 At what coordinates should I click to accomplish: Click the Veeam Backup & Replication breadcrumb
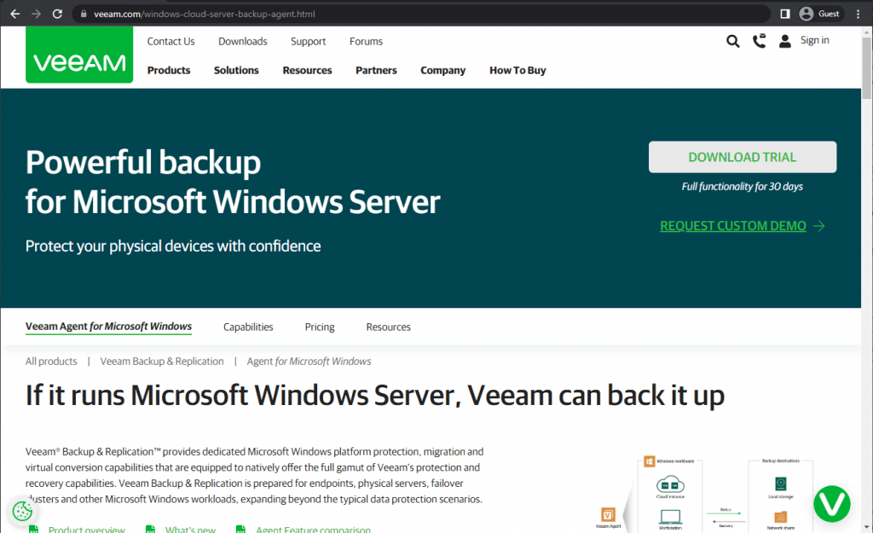pyautogui.click(x=162, y=361)
